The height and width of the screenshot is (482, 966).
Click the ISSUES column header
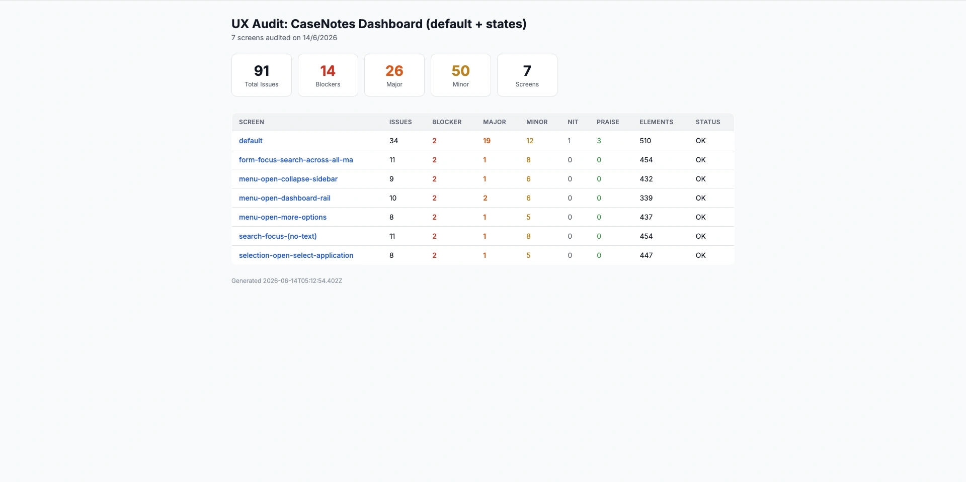tap(400, 122)
